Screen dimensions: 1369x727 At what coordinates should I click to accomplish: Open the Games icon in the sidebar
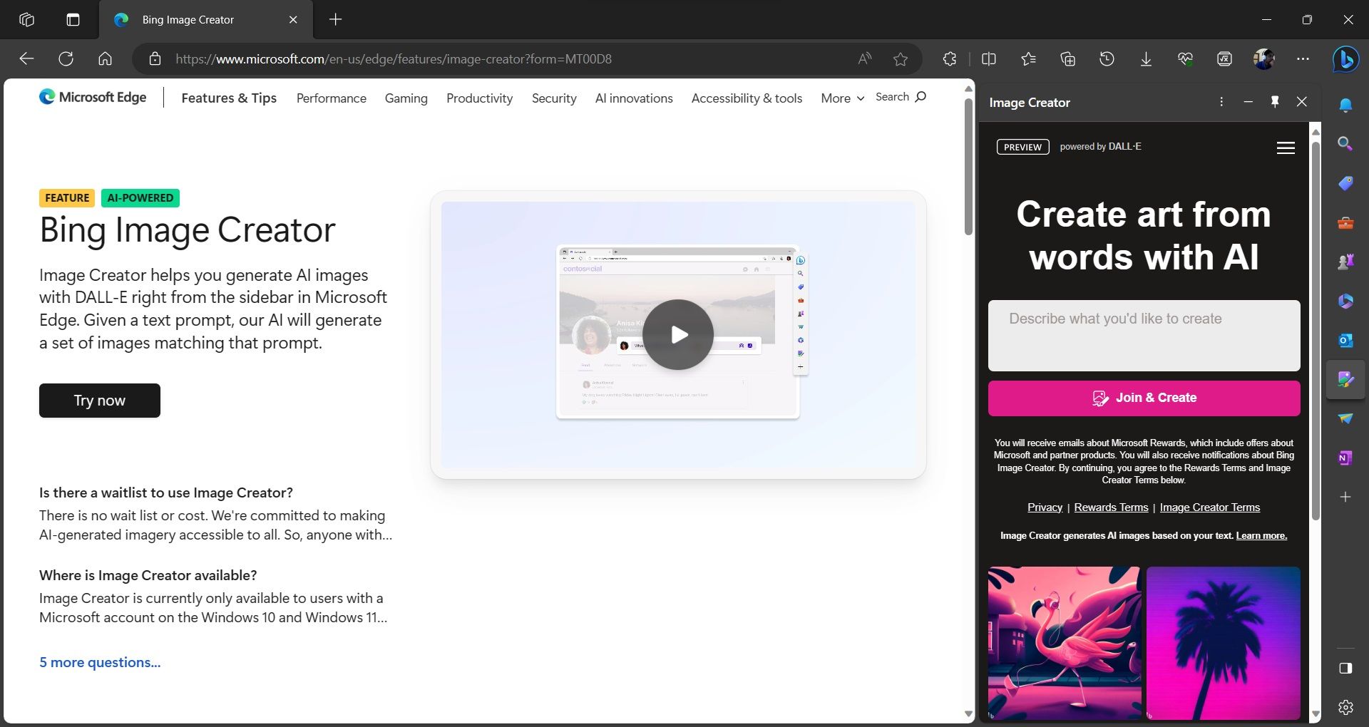pos(1345,261)
